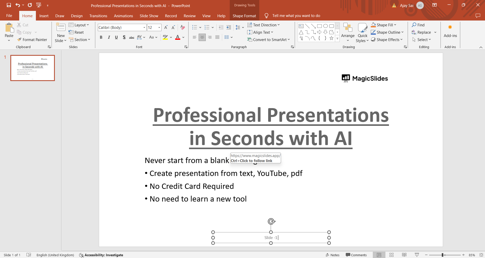The height and width of the screenshot is (258, 485).
Task: Expand the Shape Fill dropdown
Action: coord(395,25)
